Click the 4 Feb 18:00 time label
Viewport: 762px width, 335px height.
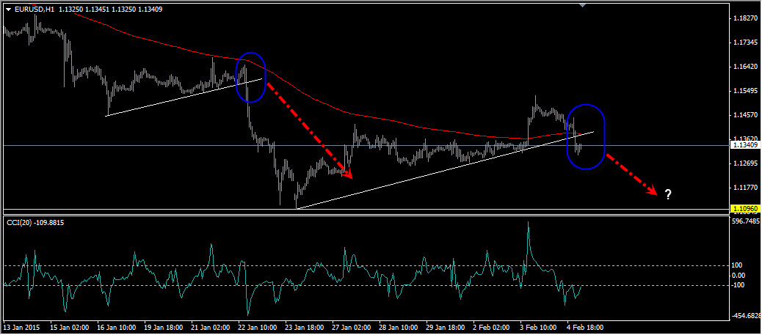pos(586,327)
